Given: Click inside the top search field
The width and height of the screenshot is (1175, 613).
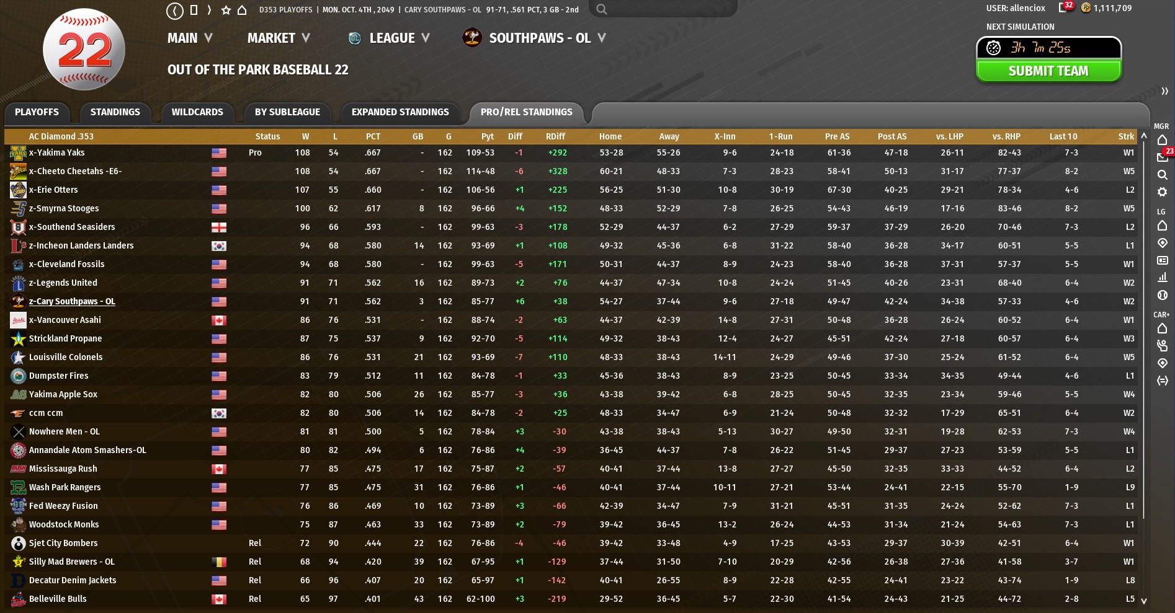Looking at the screenshot, I should click(663, 9).
